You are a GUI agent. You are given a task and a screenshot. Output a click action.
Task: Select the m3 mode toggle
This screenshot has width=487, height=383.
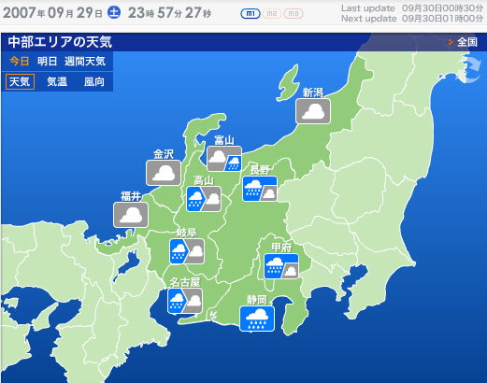point(294,14)
